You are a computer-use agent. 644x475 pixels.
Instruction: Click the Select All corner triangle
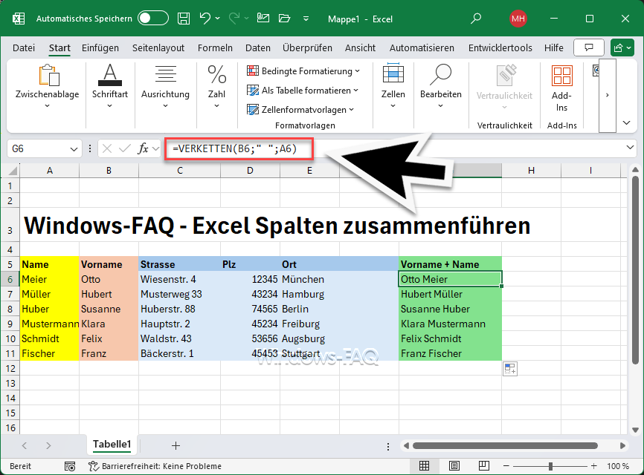click(x=13, y=171)
